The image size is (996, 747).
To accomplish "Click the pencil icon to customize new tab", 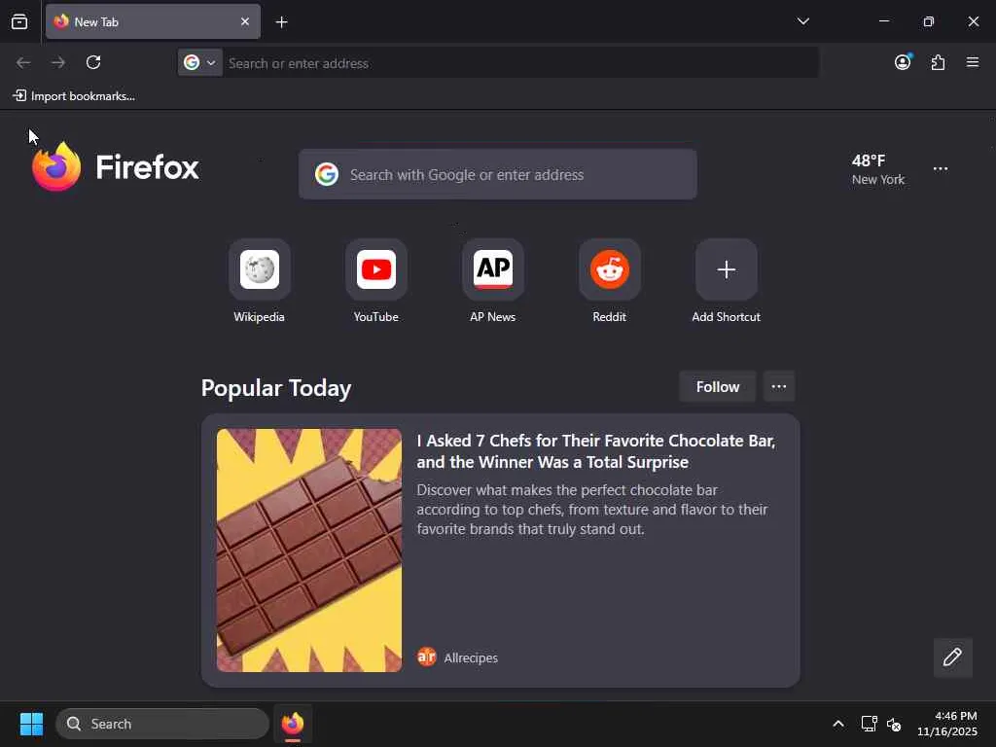I will [x=952, y=658].
